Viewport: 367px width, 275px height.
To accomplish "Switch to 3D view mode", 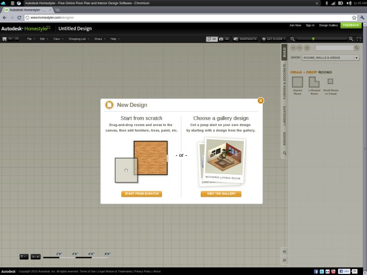I will pos(224,39).
